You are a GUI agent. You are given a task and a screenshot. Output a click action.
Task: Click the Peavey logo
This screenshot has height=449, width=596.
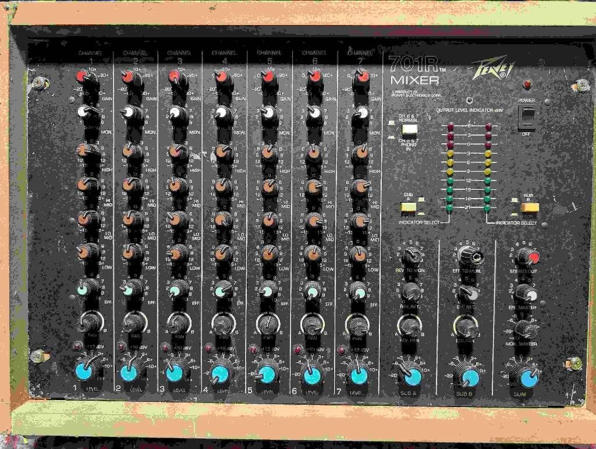click(494, 69)
